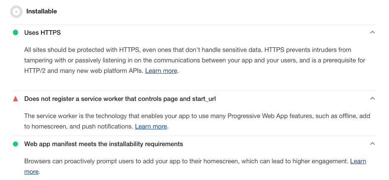
Task: Click the homescreen prompt description text
Action: (195, 167)
